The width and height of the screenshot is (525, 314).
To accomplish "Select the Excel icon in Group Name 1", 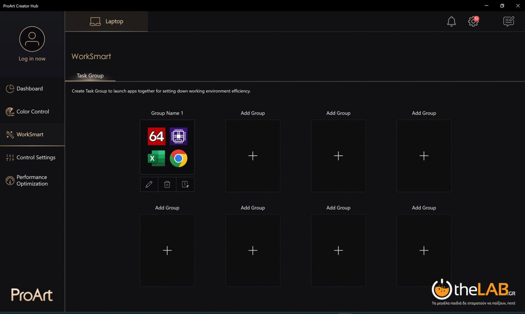I will point(156,159).
